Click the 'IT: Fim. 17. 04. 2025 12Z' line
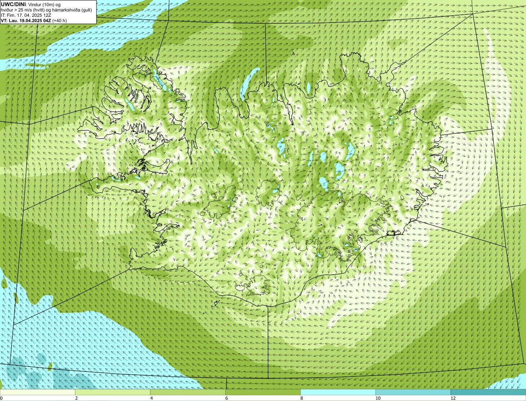 pyautogui.click(x=26, y=15)
